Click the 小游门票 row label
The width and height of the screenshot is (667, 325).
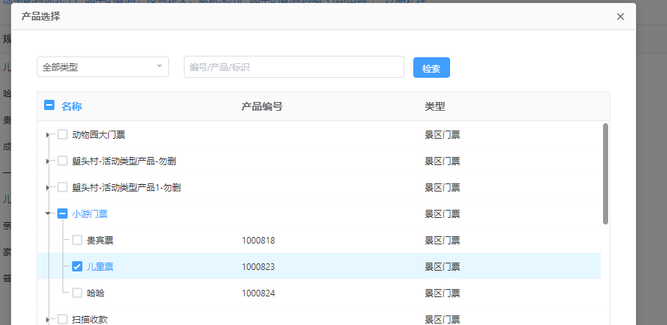pyautogui.click(x=90, y=214)
